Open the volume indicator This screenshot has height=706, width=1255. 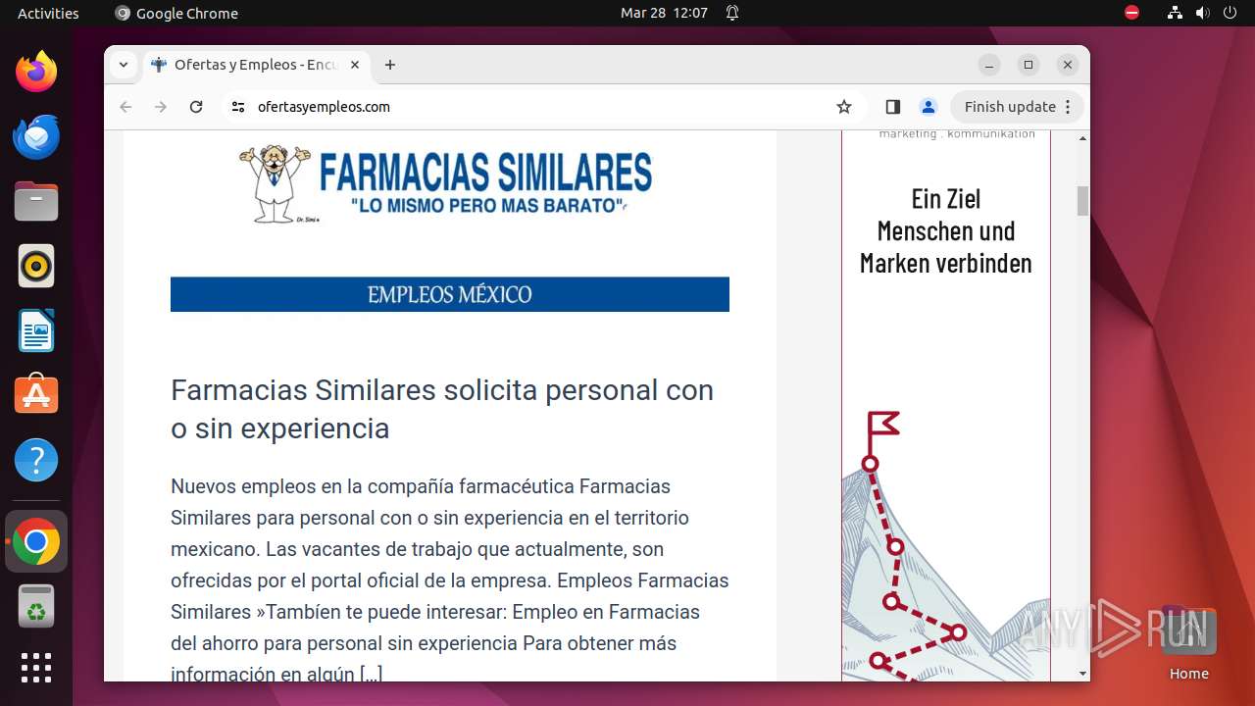[1202, 13]
